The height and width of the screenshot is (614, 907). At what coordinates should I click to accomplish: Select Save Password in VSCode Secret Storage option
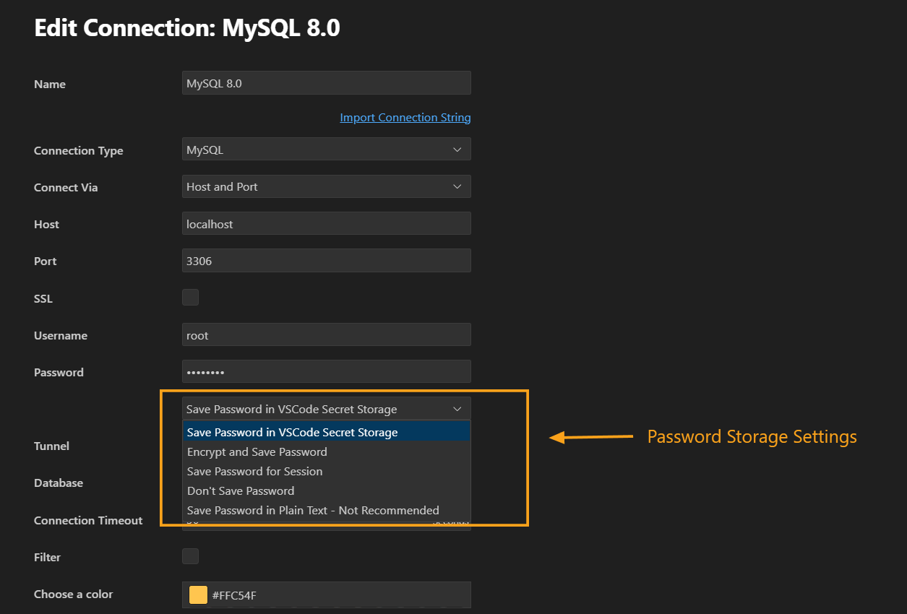pyautogui.click(x=292, y=433)
